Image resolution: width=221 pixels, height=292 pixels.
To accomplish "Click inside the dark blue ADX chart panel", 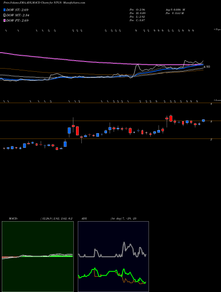I will tap(113, 257).
